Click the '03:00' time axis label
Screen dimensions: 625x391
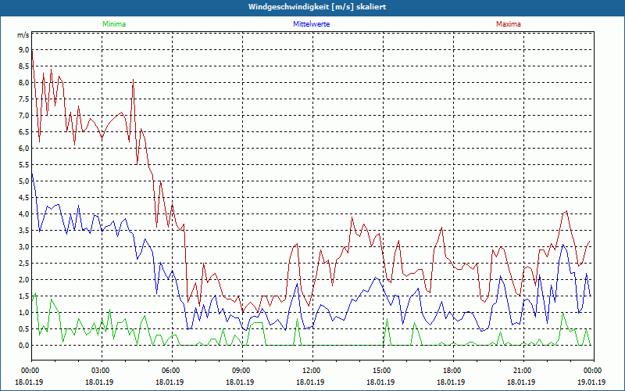click(101, 371)
